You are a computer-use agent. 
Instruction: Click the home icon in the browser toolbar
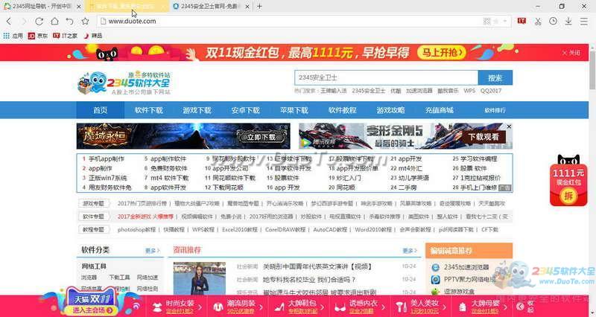point(54,21)
